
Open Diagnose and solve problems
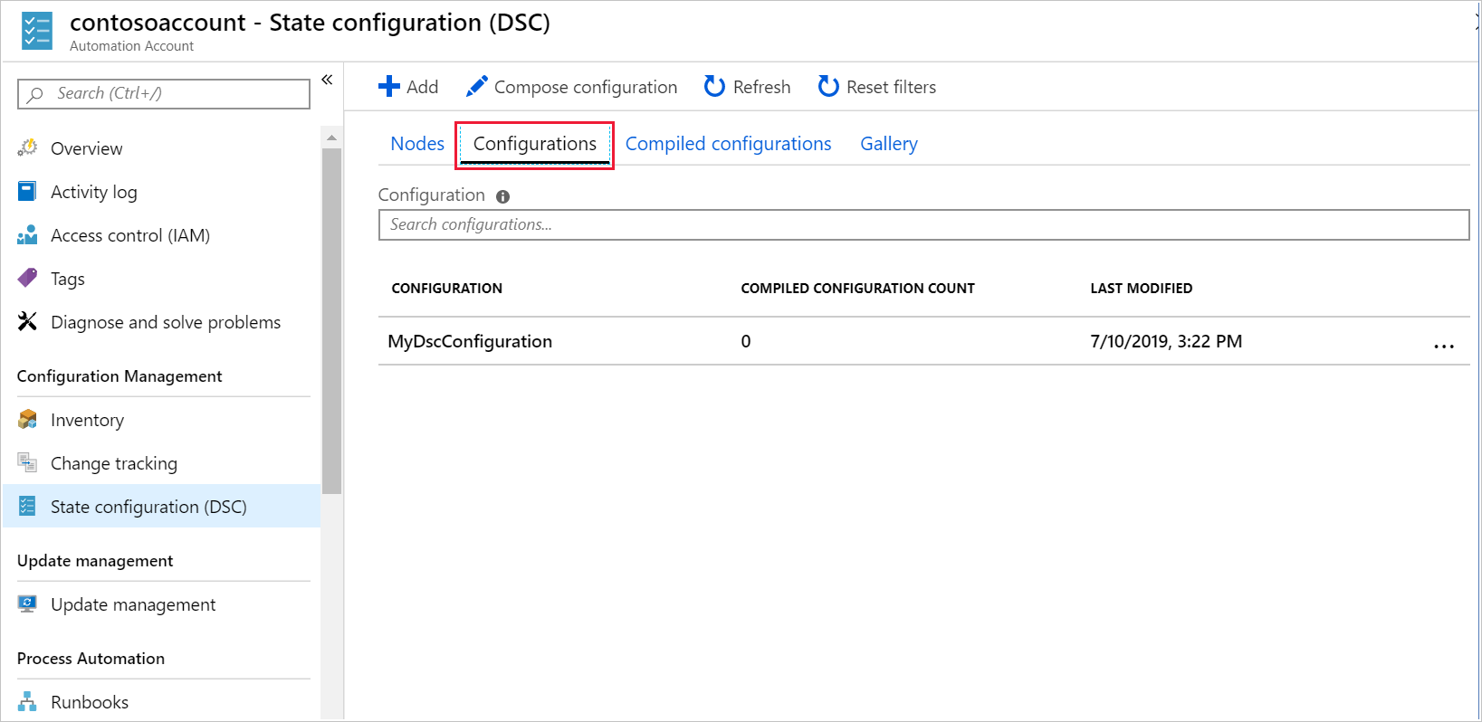pyautogui.click(x=164, y=322)
